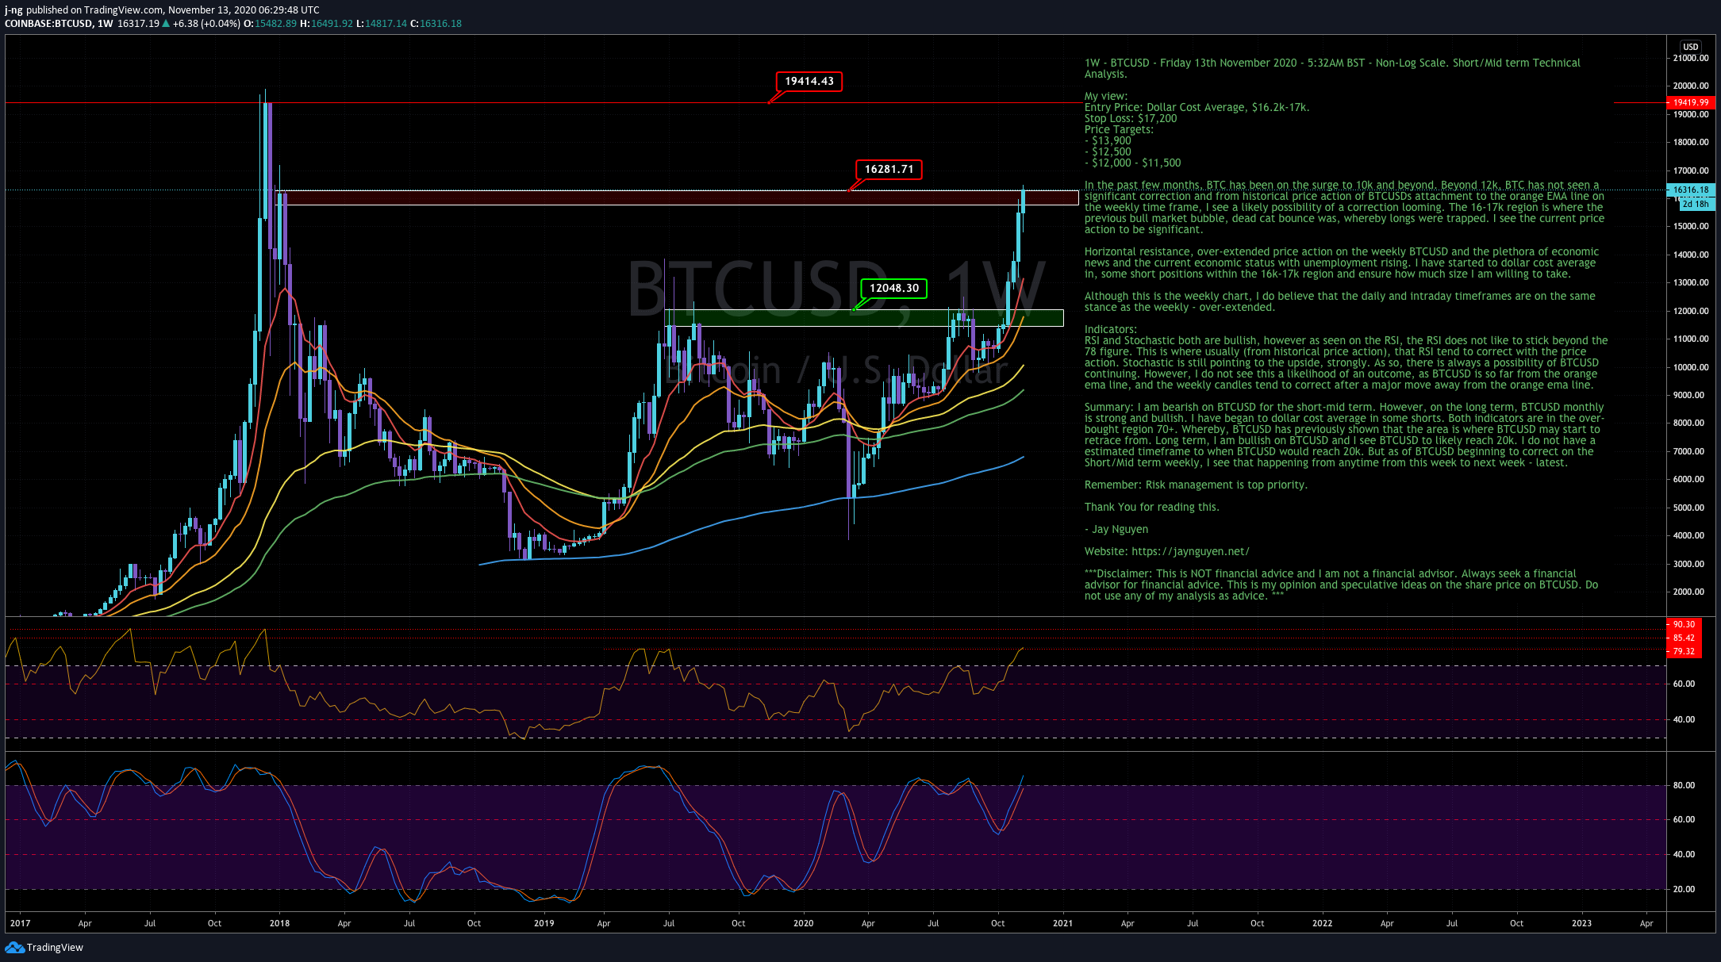Click the 2023 label on time axis
This screenshot has height=962, width=1721.
pos(1581,923)
